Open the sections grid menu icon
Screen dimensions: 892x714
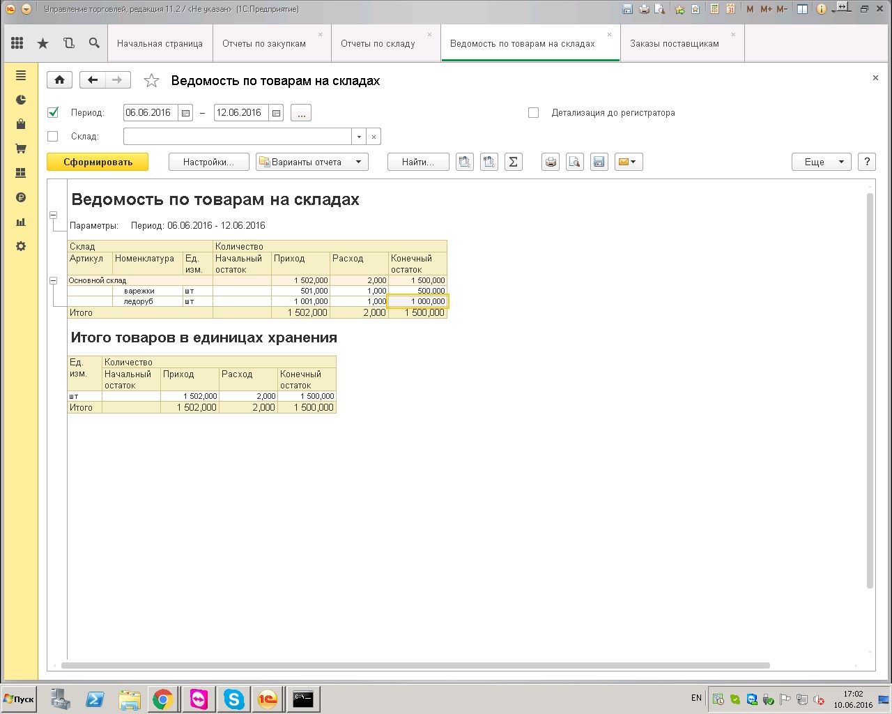pyautogui.click(x=17, y=43)
